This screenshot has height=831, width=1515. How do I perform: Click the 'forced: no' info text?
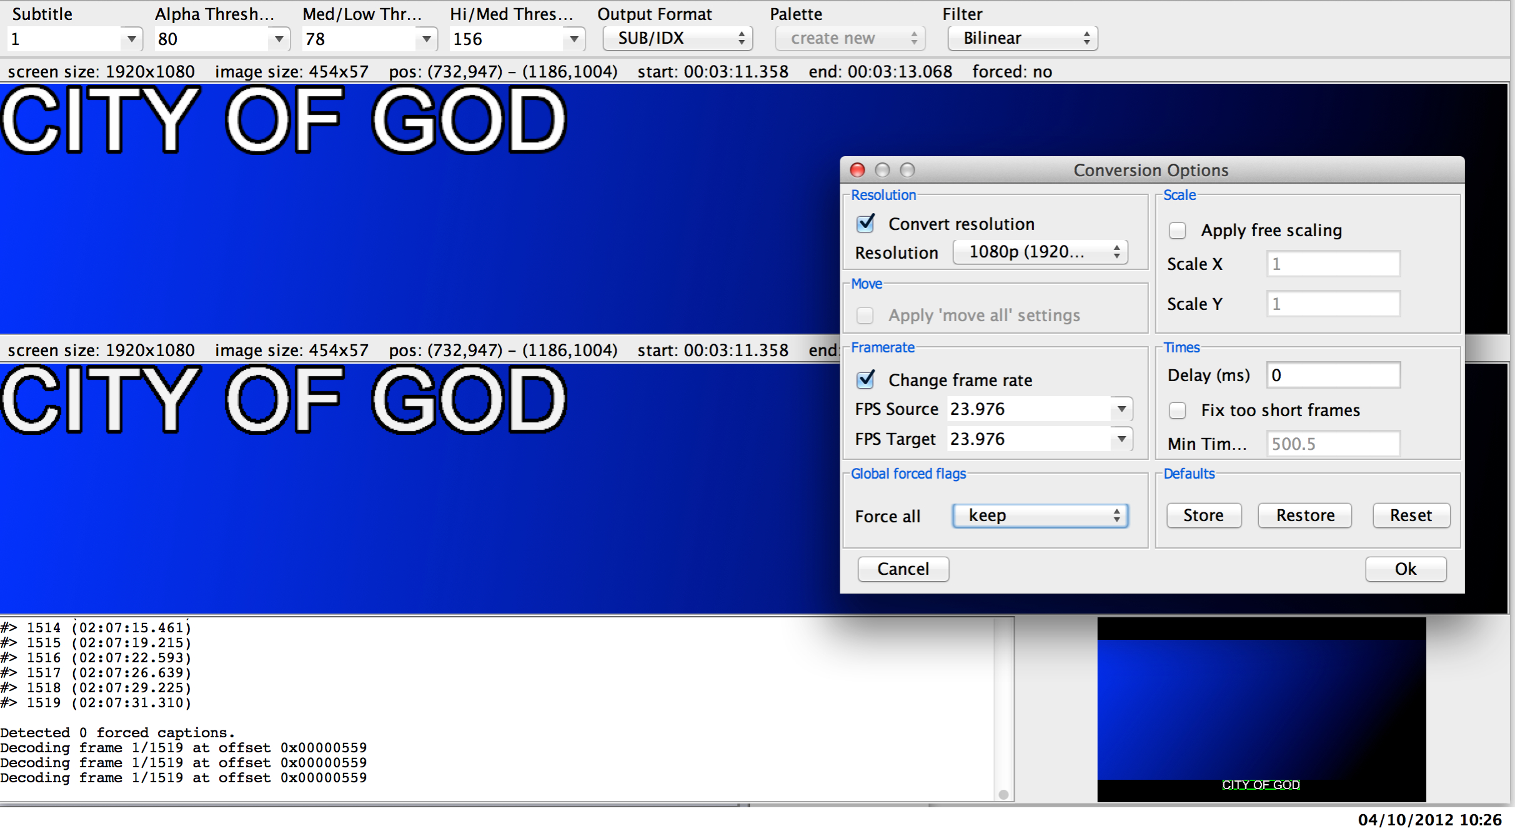(1012, 72)
